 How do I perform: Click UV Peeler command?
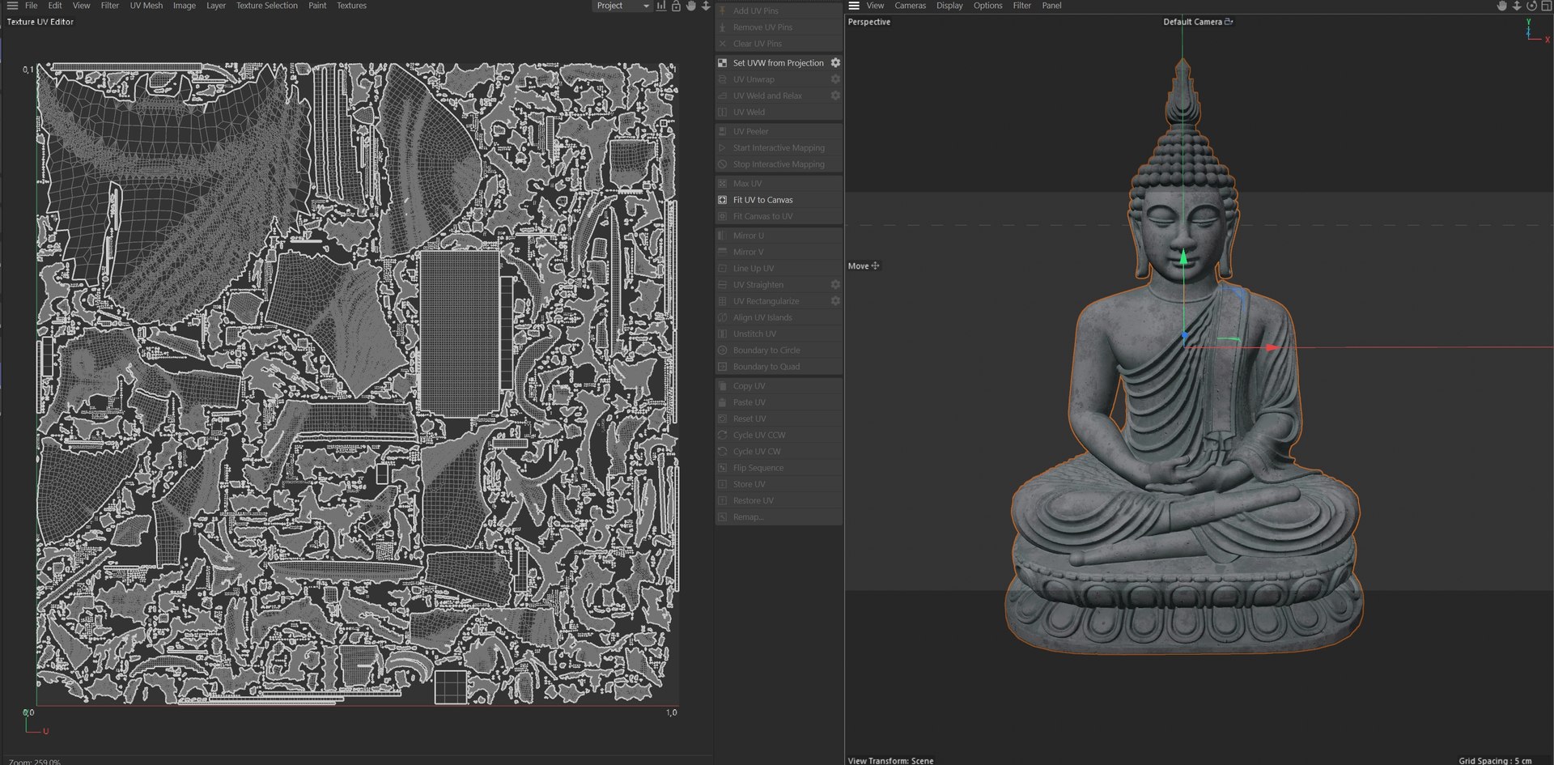pyautogui.click(x=778, y=131)
